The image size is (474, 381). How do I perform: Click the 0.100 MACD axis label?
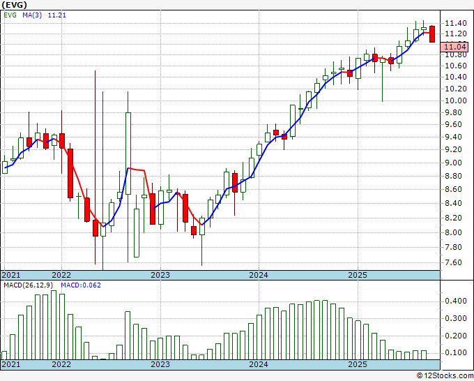pos(457,352)
